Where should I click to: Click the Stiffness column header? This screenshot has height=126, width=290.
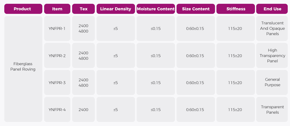(236, 9)
